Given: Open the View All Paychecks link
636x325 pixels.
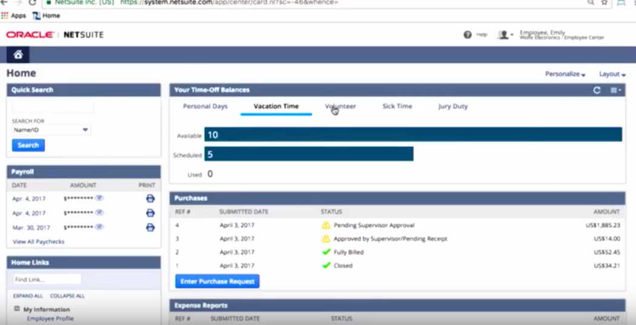Looking at the screenshot, I should (38, 242).
